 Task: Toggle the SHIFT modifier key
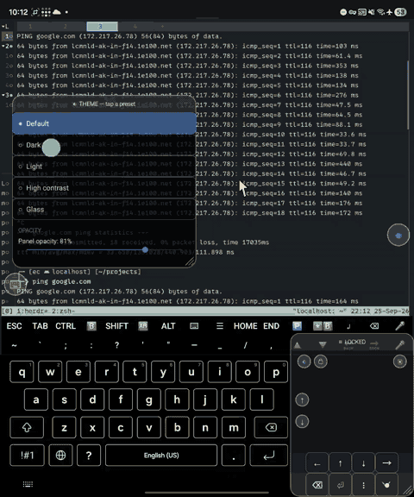click(117, 326)
